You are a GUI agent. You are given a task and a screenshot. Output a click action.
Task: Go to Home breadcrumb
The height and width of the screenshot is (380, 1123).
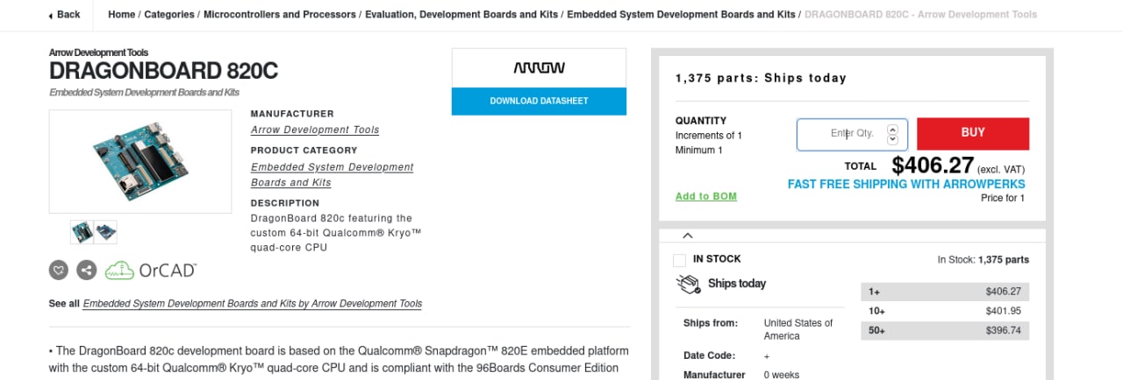point(122,15)
